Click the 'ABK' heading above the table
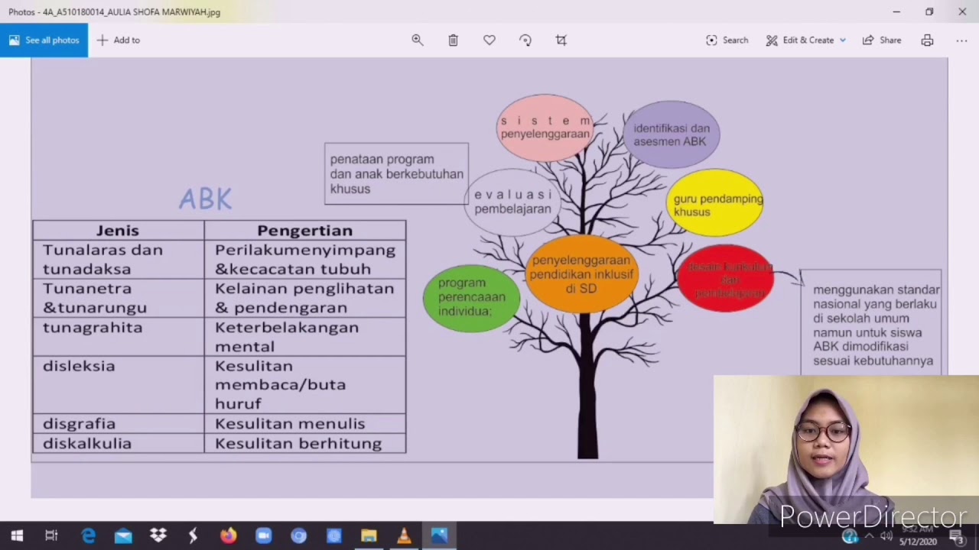The image size is (979, 550). (x=205, y=199)
